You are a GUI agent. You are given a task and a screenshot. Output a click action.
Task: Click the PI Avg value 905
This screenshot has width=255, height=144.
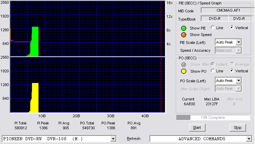[x=66, y=128]
